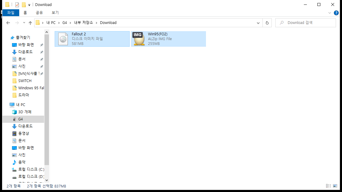
Task: Open the 홈 ribbon tab
Action: point(25,13)
